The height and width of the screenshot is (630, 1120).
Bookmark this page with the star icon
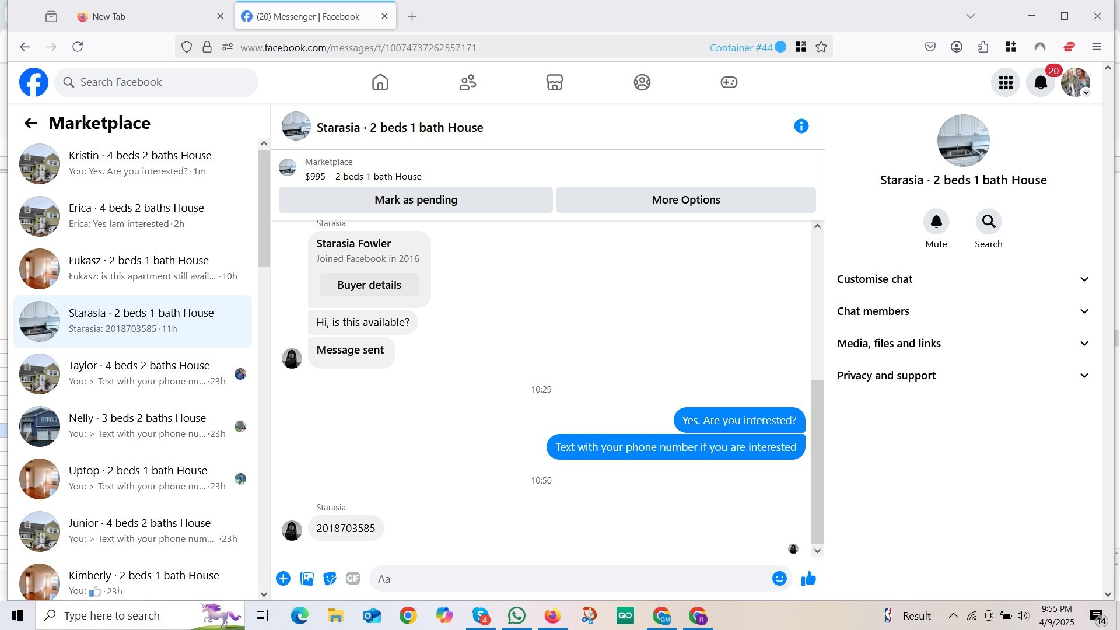pyautogui.click(x=821, y=47)
